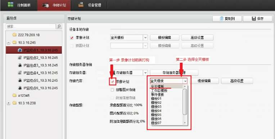This screenshot has height=139, width=275.
Task: Choose 工作日模板 from the dropdown list
Action: pos(166,91)
